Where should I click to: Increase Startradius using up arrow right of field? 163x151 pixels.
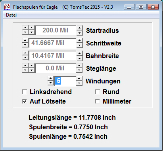click(x=79, y=28)
